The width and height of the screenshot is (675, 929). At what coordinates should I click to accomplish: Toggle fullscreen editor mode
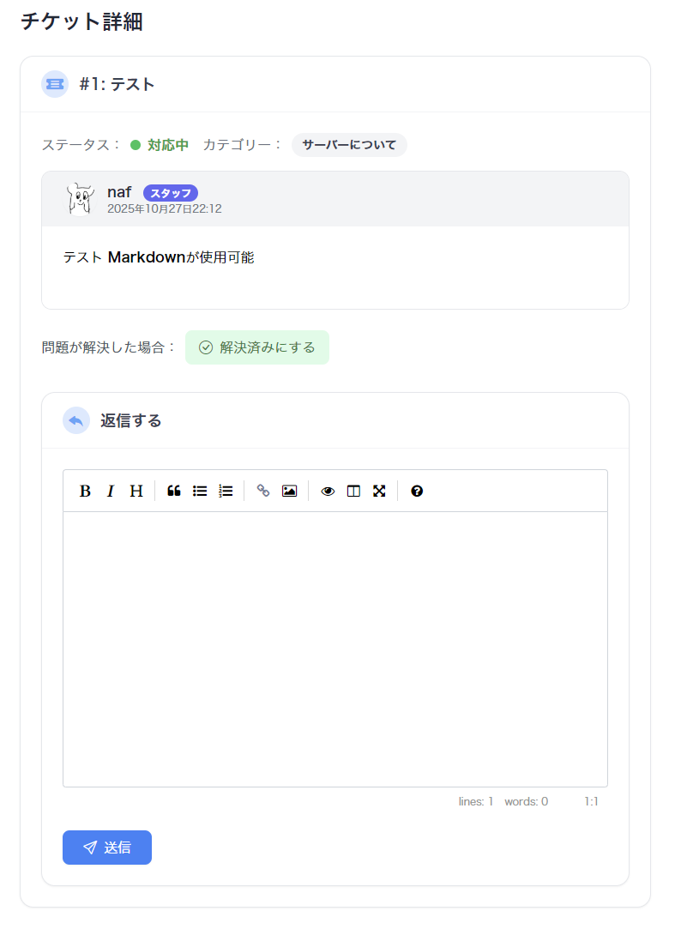coord(379,491)
